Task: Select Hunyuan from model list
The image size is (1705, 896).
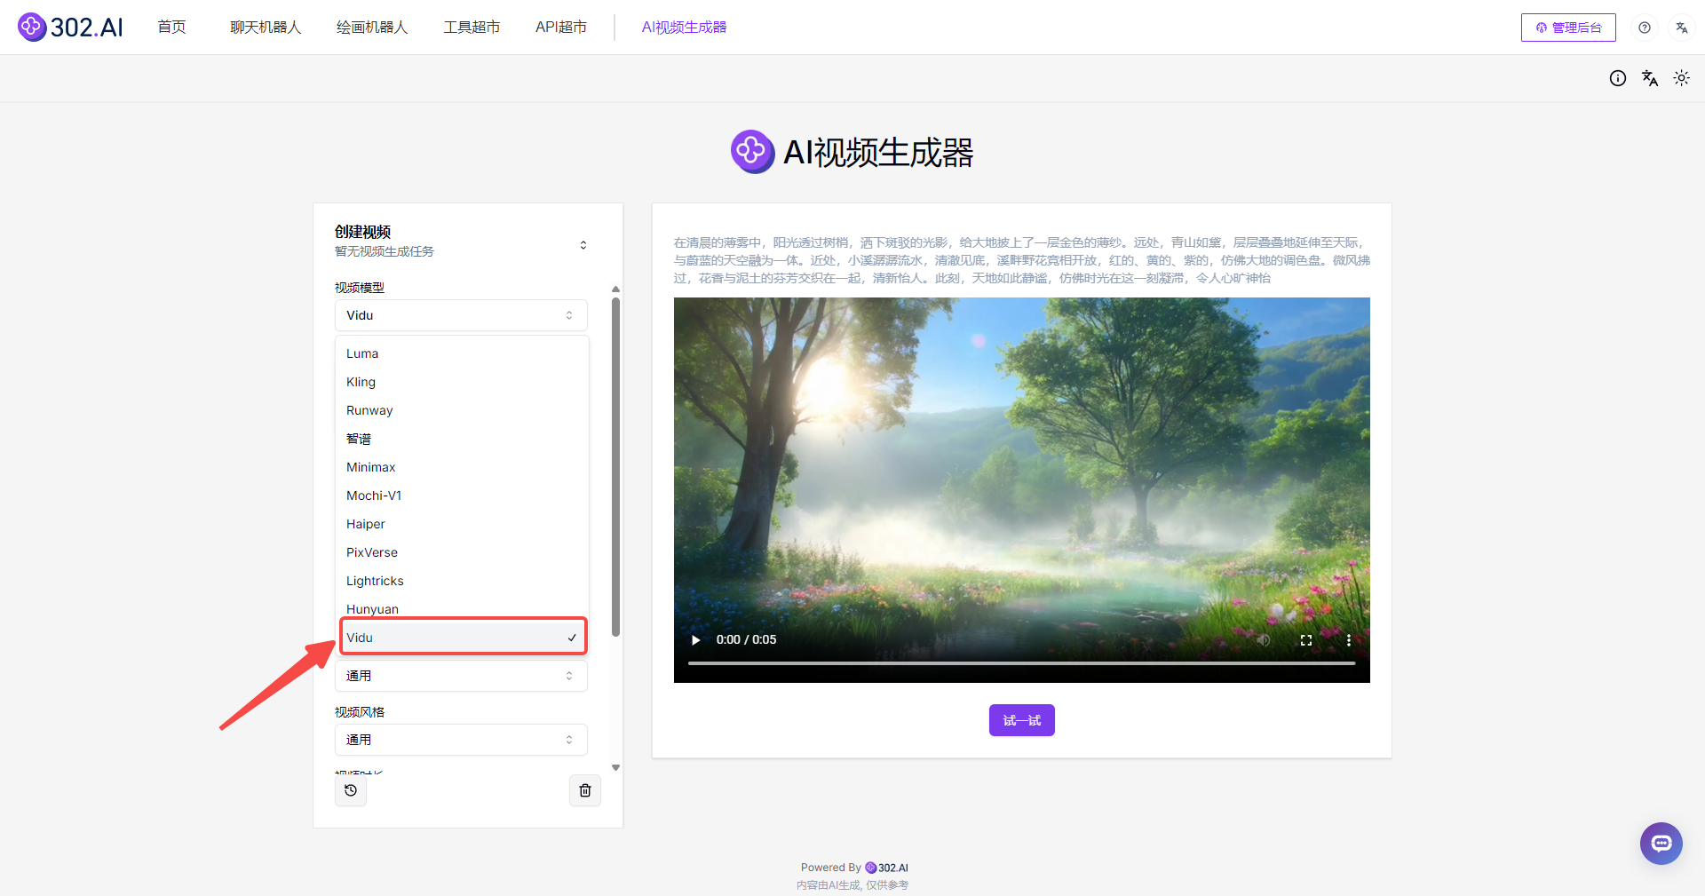Action: (x=461, y=607)
